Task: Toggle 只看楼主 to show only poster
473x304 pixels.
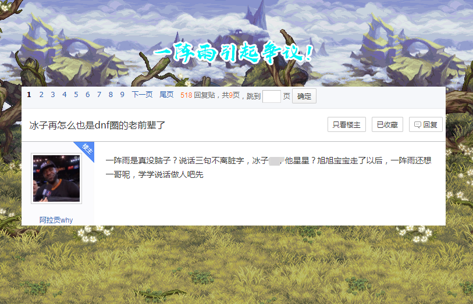Action: 347,124
